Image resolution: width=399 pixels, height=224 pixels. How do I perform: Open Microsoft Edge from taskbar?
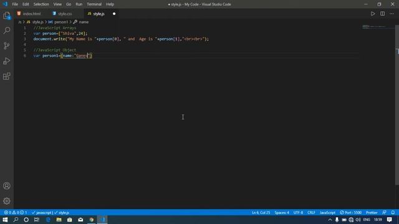click(x=48, y=220)
